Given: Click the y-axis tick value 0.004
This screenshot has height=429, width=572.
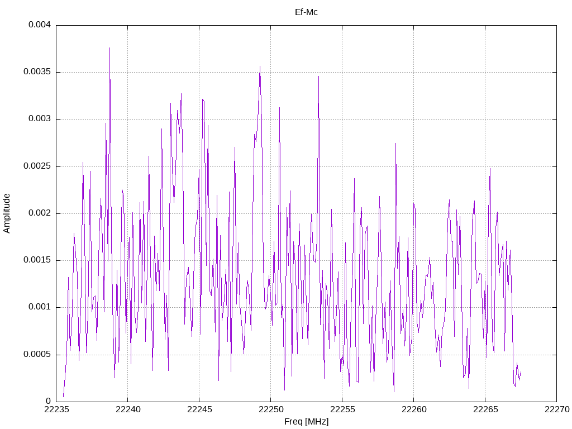Looking at the screenshot, I should coord(40,25).
